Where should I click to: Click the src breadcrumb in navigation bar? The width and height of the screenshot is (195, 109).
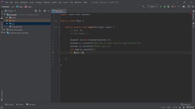[x=13, y=7]
